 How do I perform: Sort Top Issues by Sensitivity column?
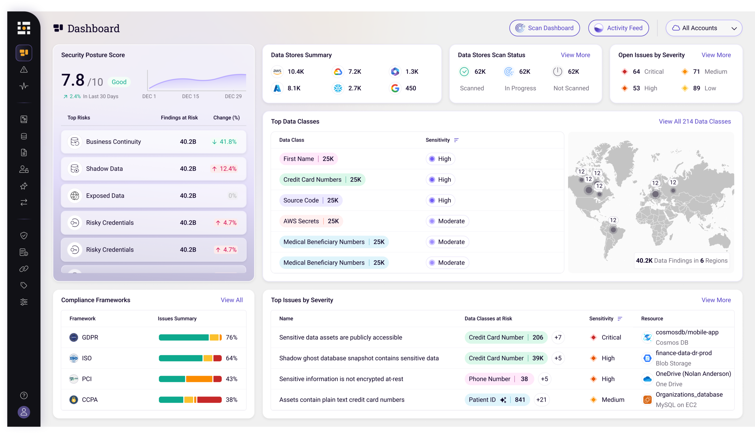(x=620, y=319)
